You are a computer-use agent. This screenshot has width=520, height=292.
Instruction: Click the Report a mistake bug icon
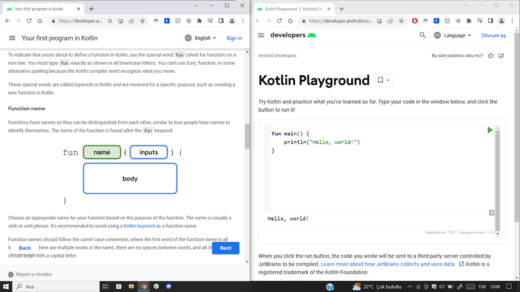[x=11, y=274]
